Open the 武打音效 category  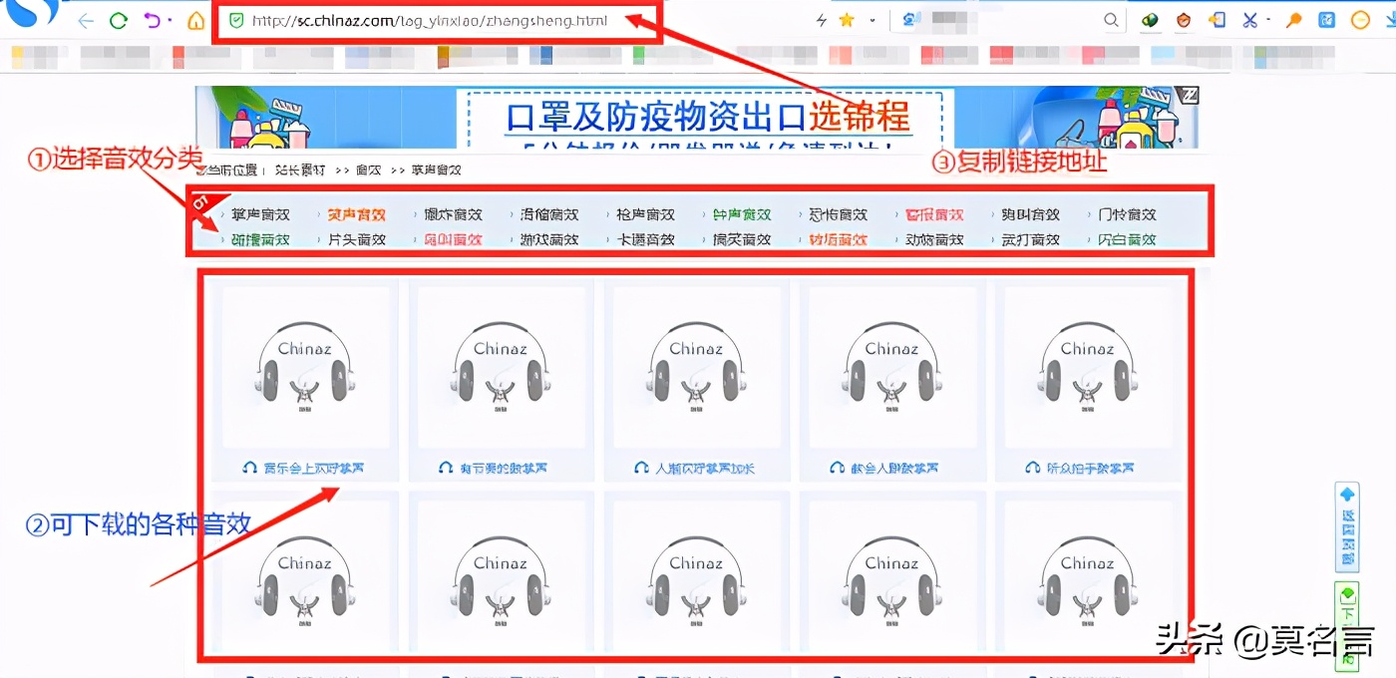1031,239
